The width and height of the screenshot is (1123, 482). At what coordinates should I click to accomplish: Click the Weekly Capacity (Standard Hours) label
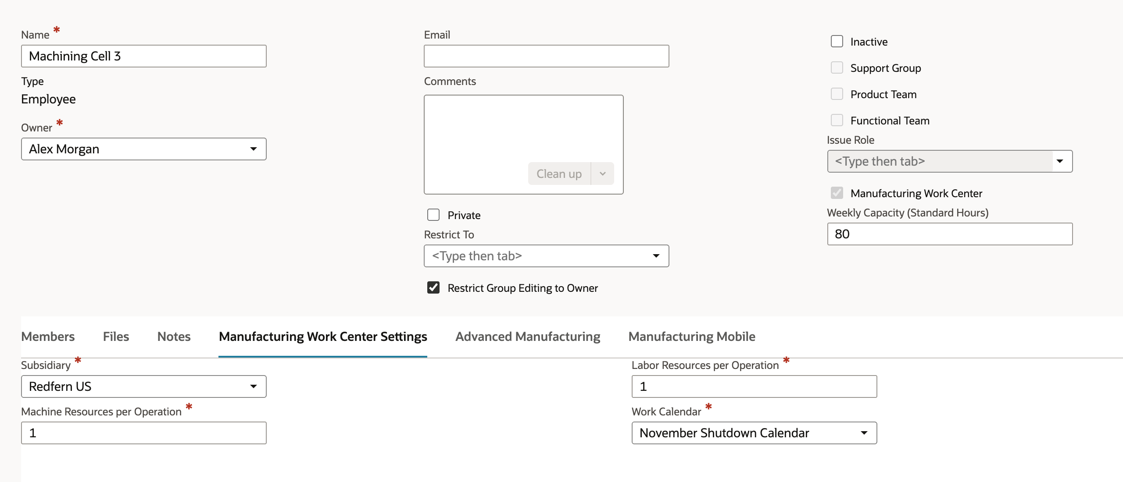(908, 213)
